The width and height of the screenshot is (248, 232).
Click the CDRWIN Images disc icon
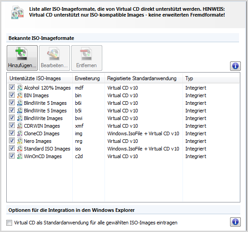pyautogui.click(x=20, y=125)
